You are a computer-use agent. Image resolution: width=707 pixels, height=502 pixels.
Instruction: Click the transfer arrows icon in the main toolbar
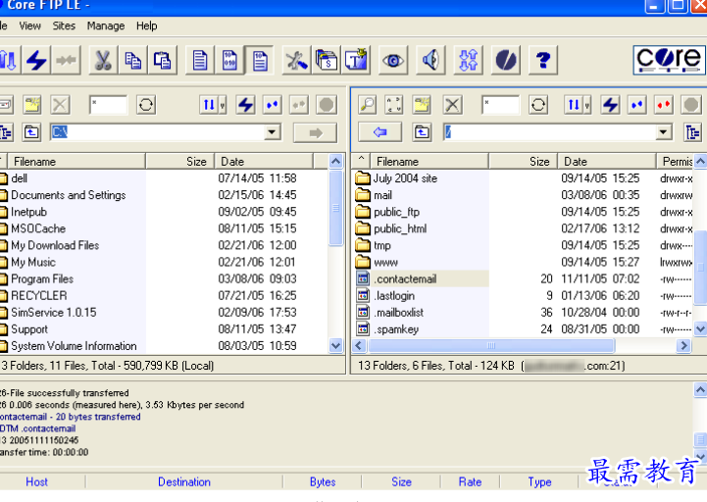(468, 60)
